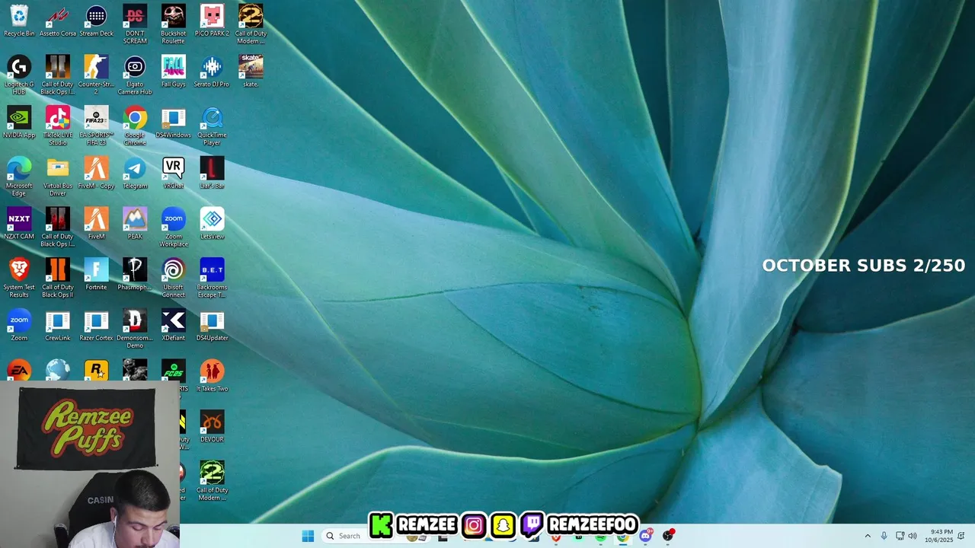Launch XDefiant game shortcut

click(174, 325)
